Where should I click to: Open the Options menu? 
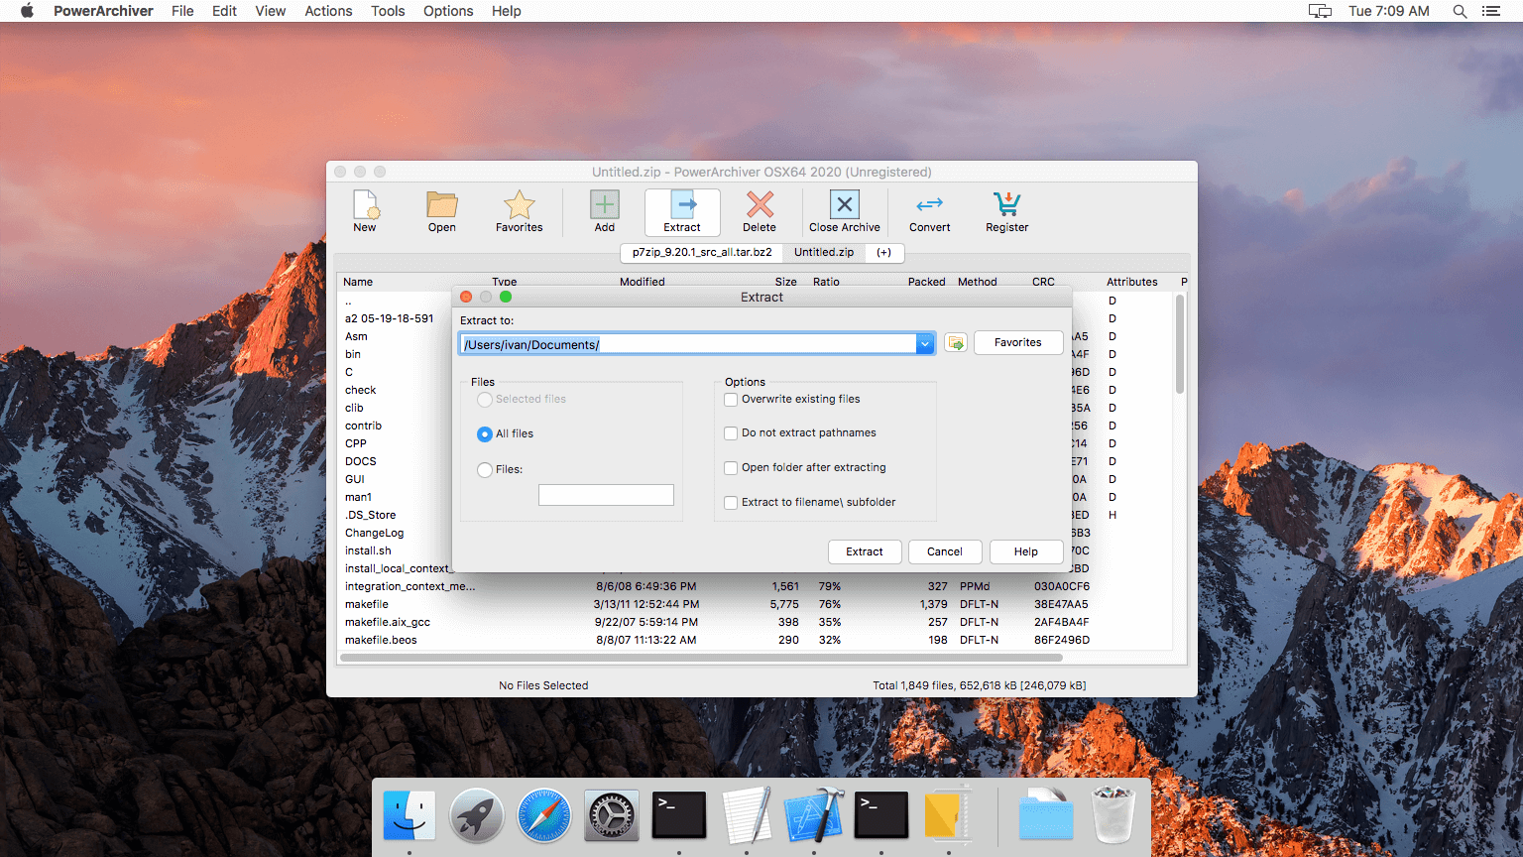point(448,11)
